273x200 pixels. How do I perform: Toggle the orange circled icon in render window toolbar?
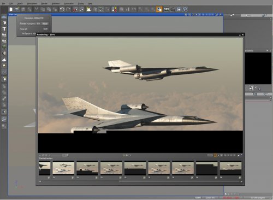click(215, 155)
